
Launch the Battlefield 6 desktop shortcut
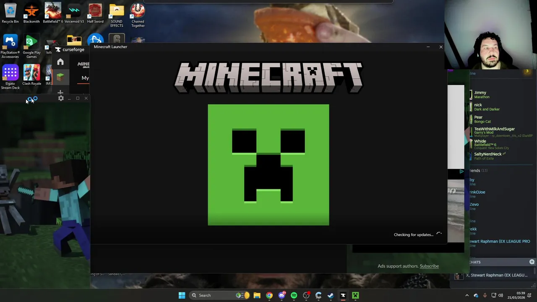click(53, 13)
